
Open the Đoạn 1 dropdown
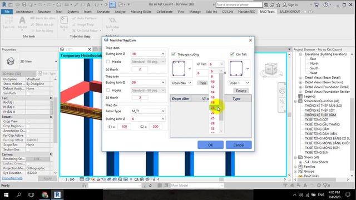click(239, 83)
